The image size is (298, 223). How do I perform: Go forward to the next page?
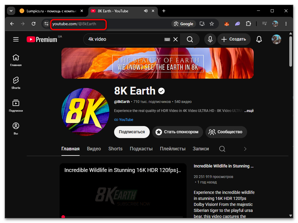point(23,24)
